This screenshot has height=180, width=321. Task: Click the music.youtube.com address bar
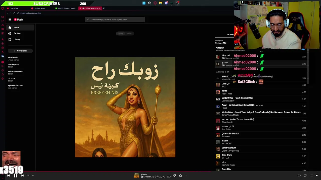coord(30,13)
